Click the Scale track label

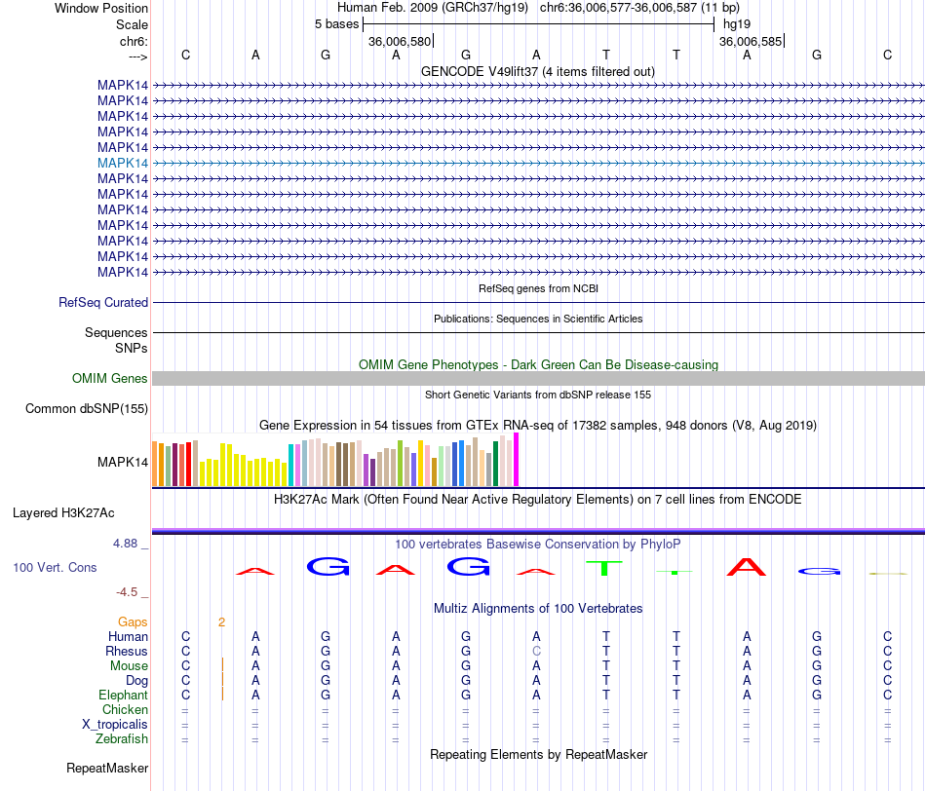pyautogui.click(x=132, y=24)
